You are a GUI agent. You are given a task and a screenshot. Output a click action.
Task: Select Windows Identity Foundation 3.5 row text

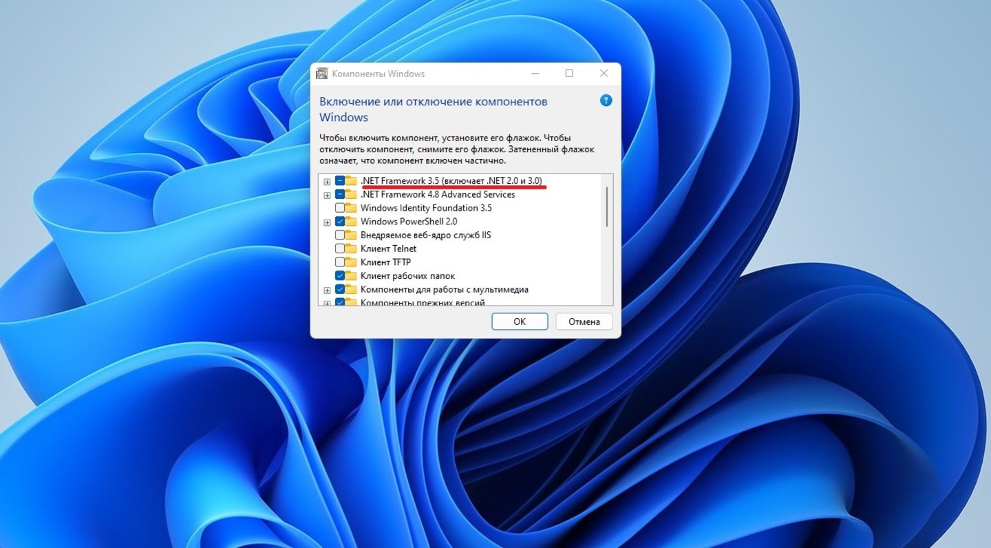(x=426, y=208)
